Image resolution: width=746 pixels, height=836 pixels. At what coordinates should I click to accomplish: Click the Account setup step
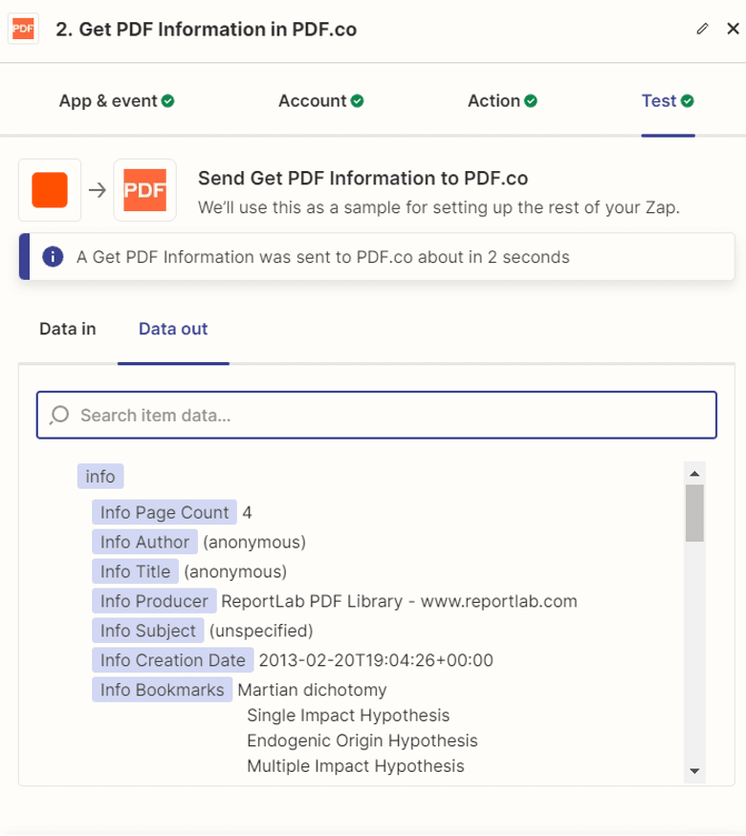coord(312,99)
